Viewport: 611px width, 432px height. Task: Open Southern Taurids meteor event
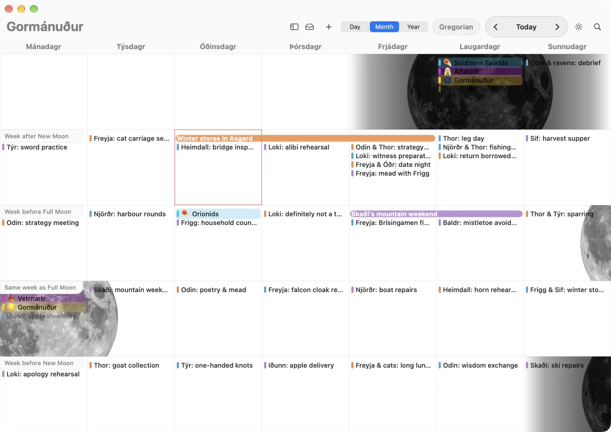[480, 63]
